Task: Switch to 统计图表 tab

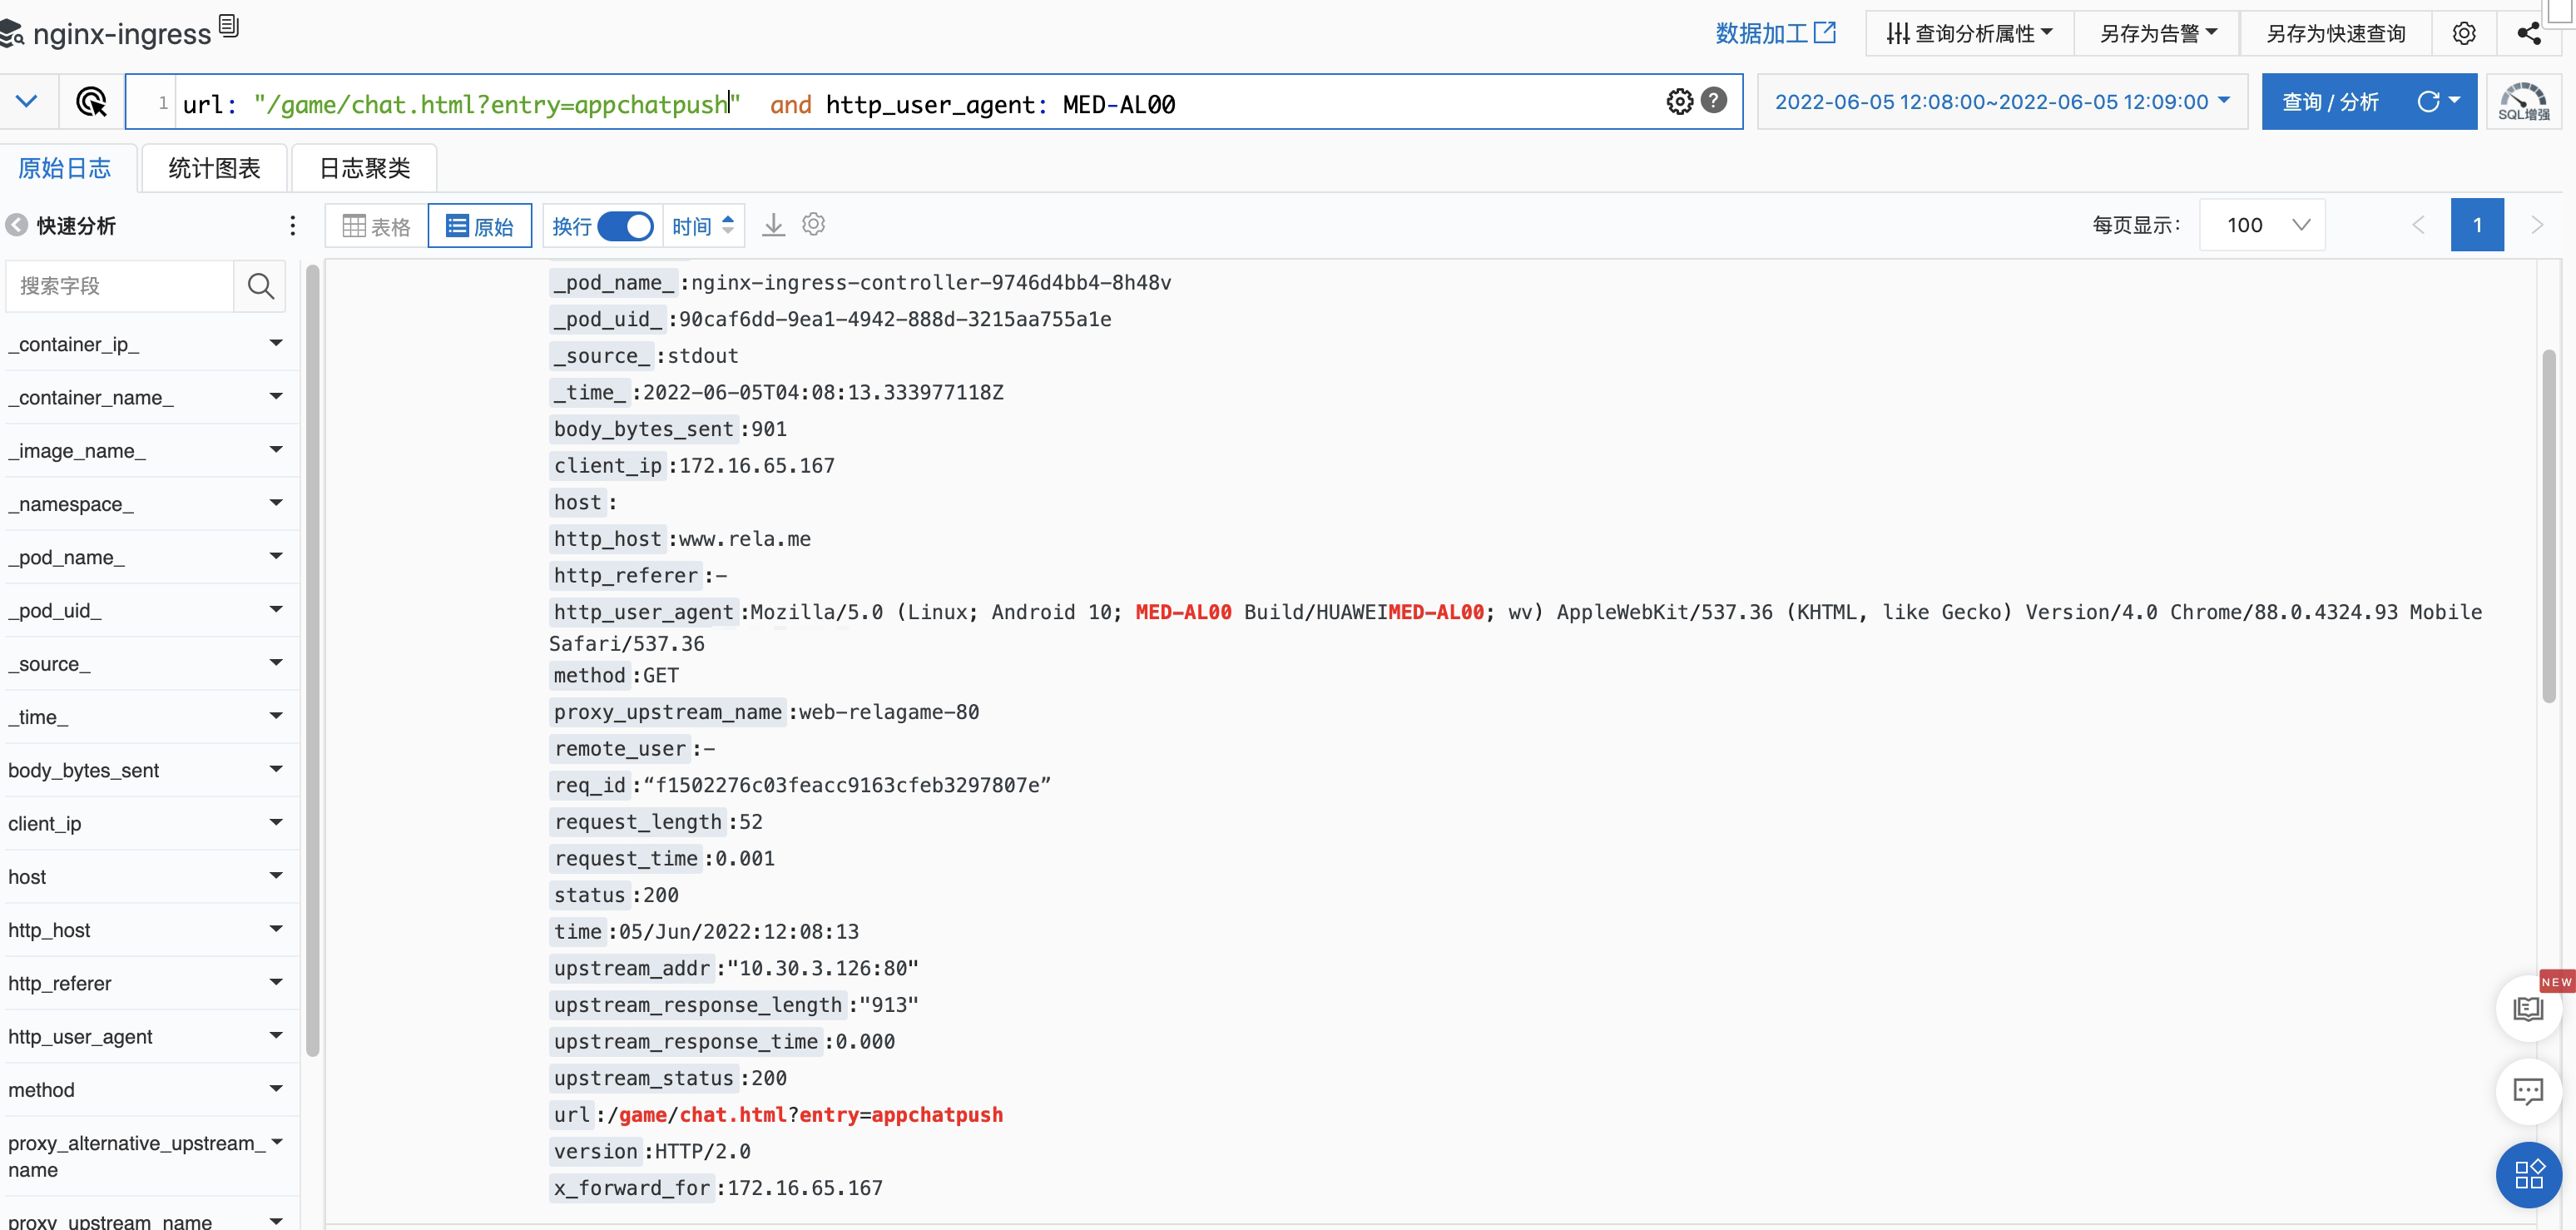Action: [214, 168]
